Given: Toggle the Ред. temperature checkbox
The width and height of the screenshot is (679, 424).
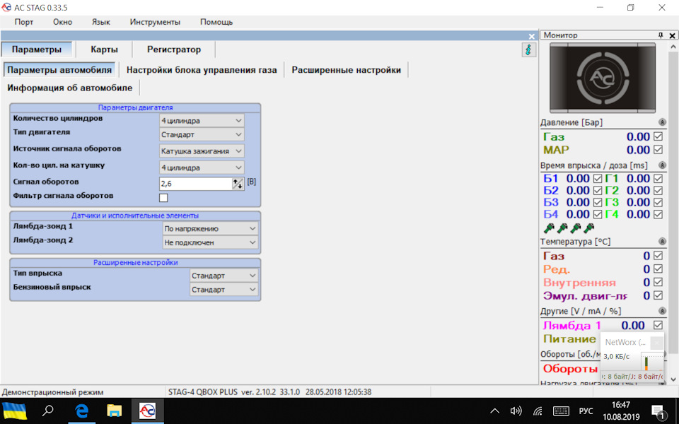Looking at the screenshot, I should click(x=658, y=269).
